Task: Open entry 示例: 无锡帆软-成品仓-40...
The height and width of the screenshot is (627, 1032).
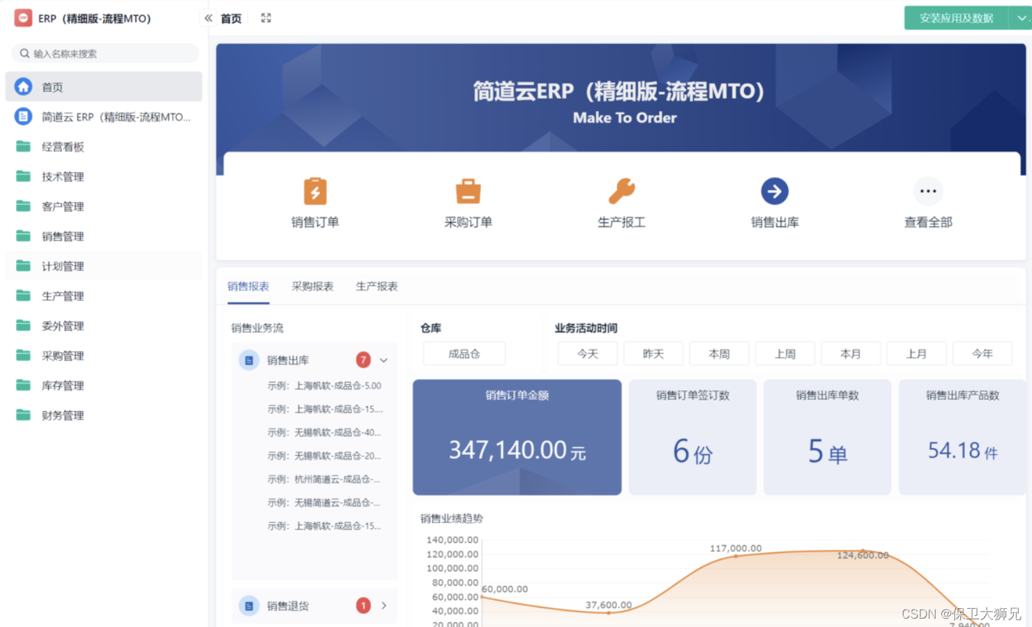Action: 324,433
